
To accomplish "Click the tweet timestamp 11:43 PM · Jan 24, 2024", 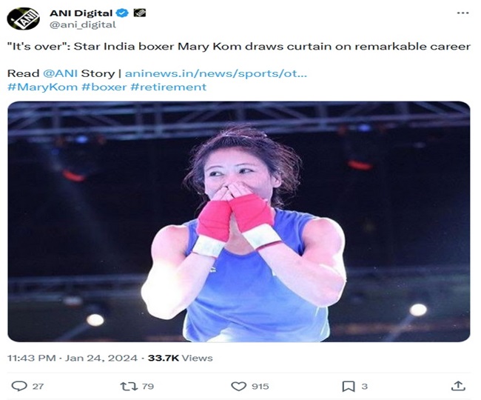I will [x=72, y=358].
